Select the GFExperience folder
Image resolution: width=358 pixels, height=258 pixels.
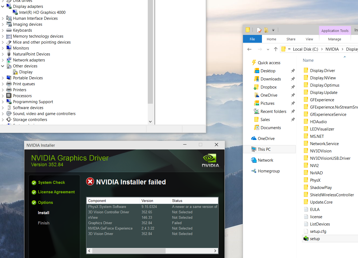coord(322,100)
